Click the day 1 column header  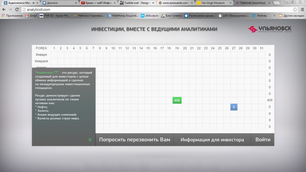[x=54, y=48]
